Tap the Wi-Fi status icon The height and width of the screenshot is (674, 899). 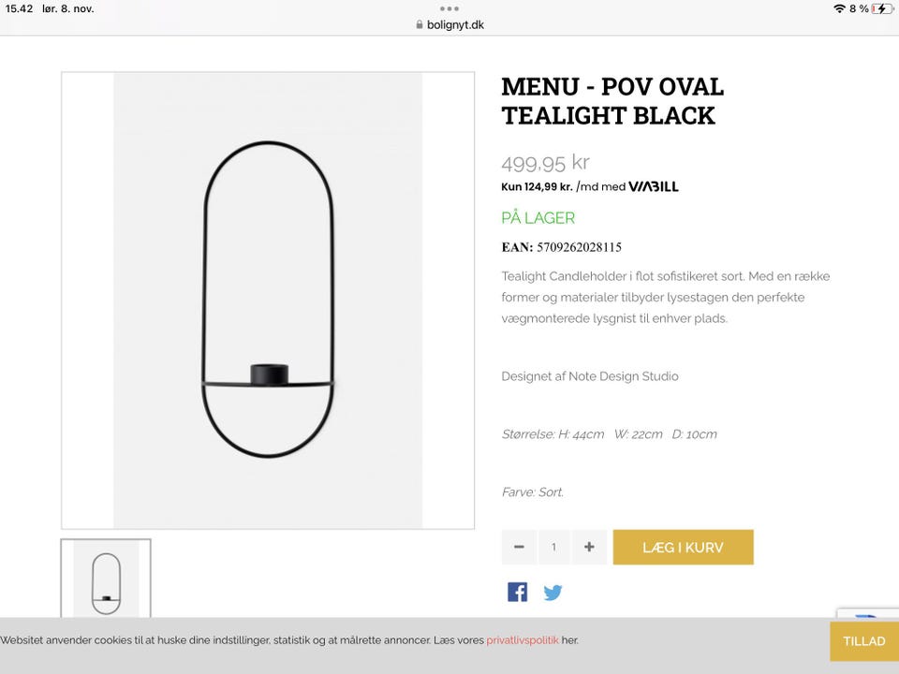(x=839, y=8)
